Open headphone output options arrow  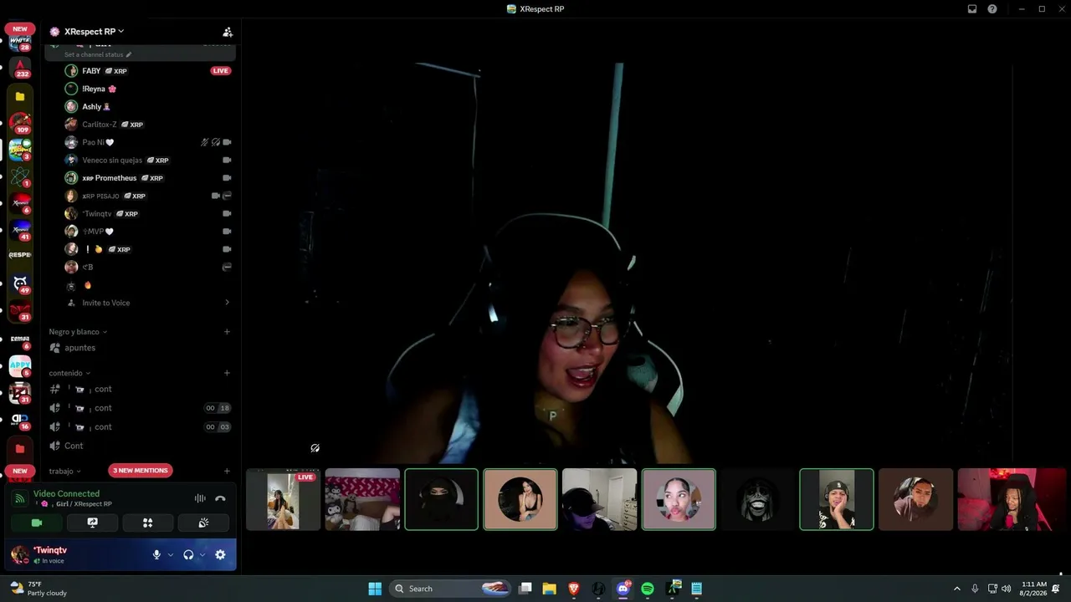(202, 554)
